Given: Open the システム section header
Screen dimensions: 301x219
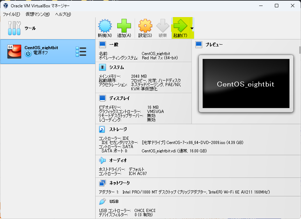Looking at the screenshot, I should point(116,67).
